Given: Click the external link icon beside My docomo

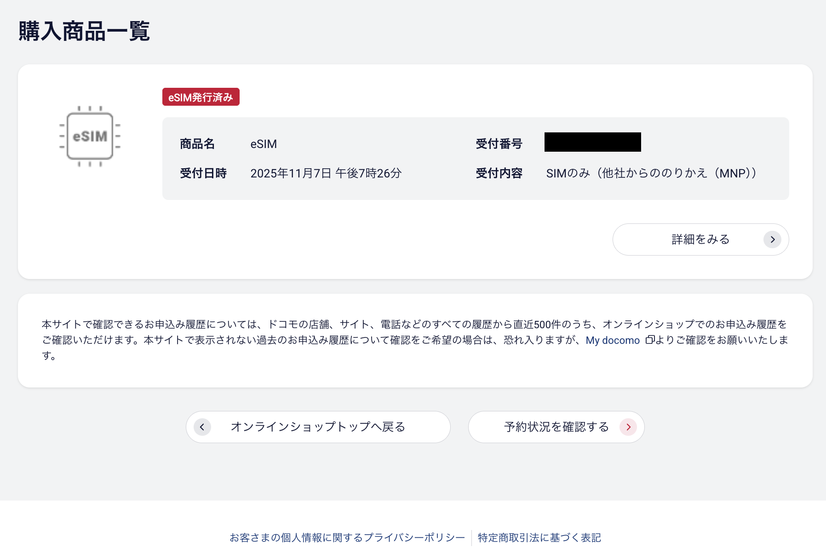Looking at the screenshot, I should pos(649,340).
